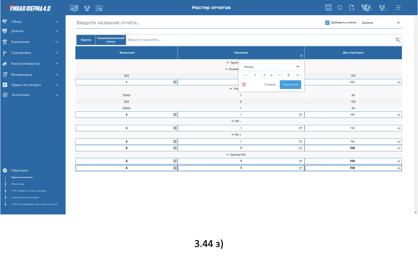The height and width of the screenshot is (257, 418).
Task: Save the report with the floppy icon
Action: 328,7
